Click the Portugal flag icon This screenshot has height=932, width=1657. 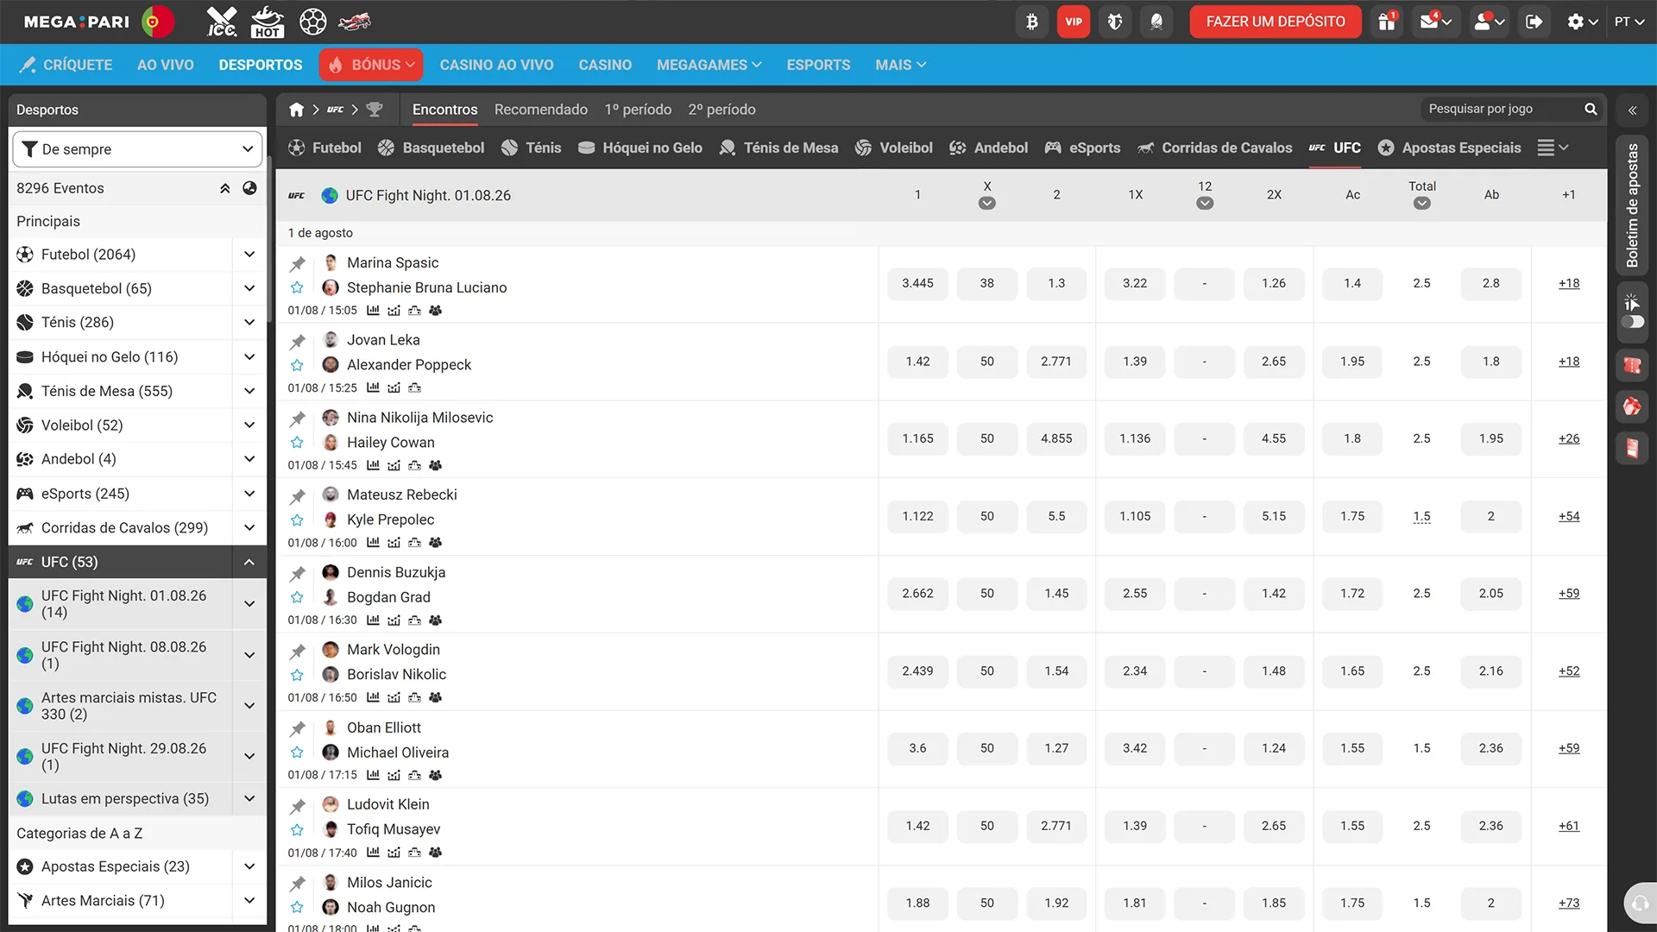point(157,22)
